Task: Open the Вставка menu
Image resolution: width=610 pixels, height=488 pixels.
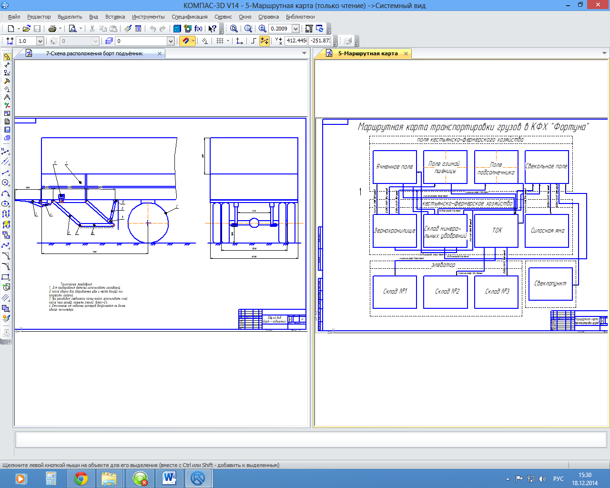Action: point(115,17)
